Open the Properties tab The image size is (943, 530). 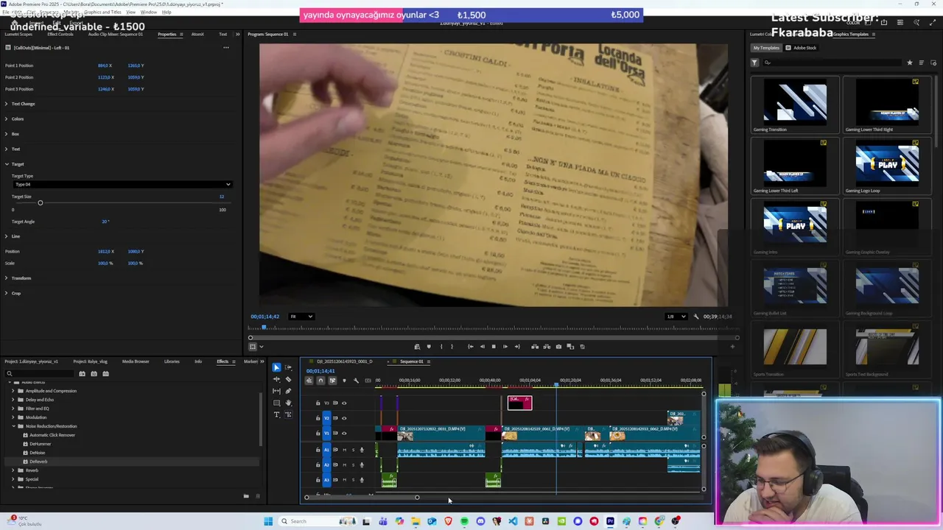click(167, 34)
